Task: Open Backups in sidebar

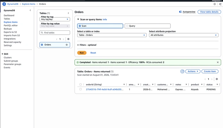Action: [x=8, y=29]
